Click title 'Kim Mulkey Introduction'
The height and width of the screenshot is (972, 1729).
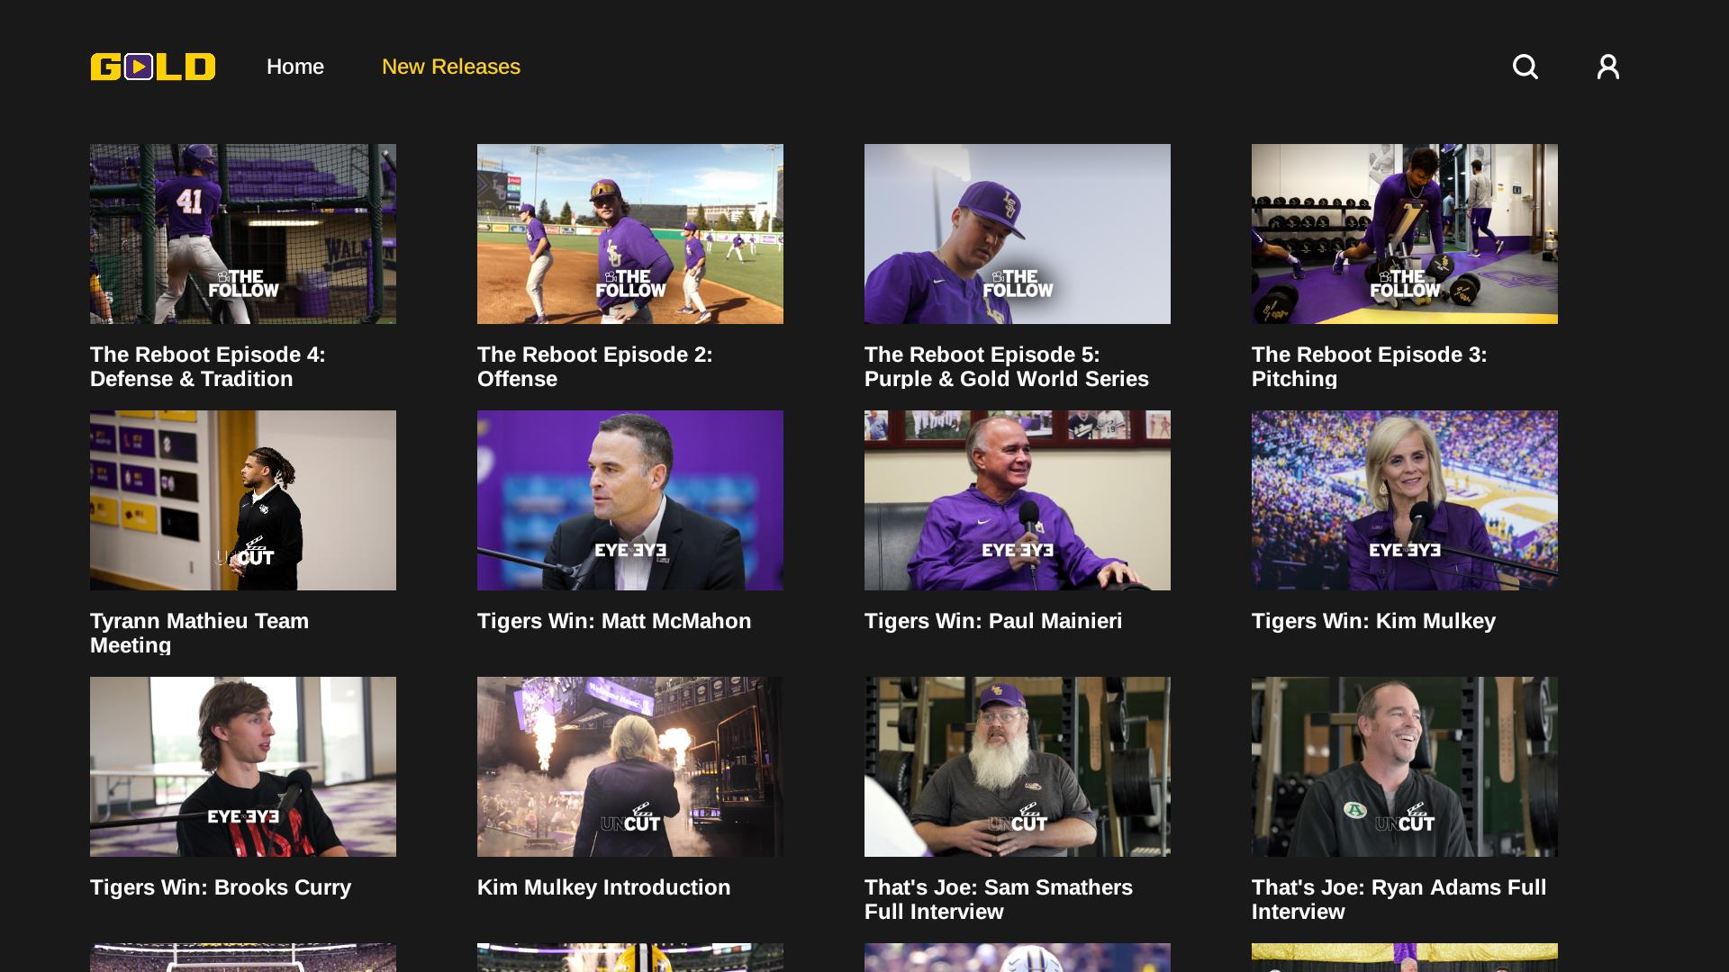tap(604, 887)
